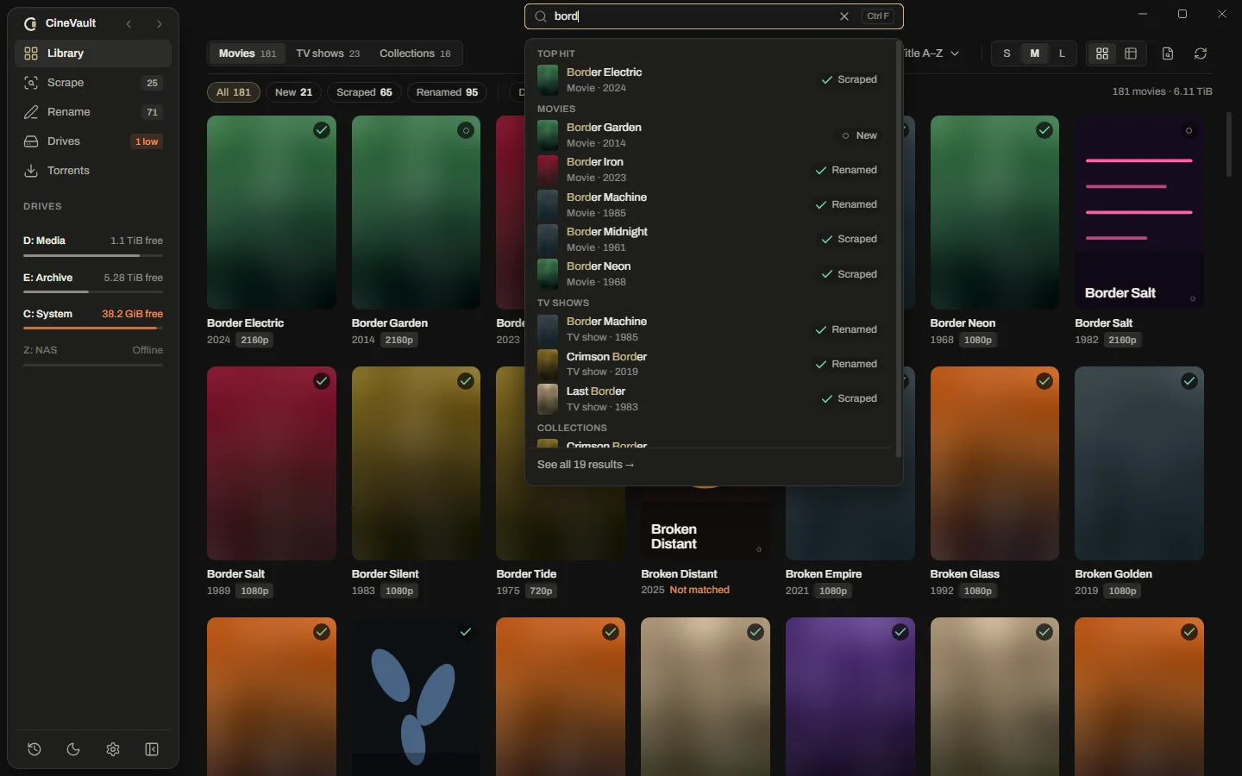Screen dimensions: 1242x776
Task: Toggle the Scraped 65 filter chip
Action: pyautogui.click(x=364, y=92)
